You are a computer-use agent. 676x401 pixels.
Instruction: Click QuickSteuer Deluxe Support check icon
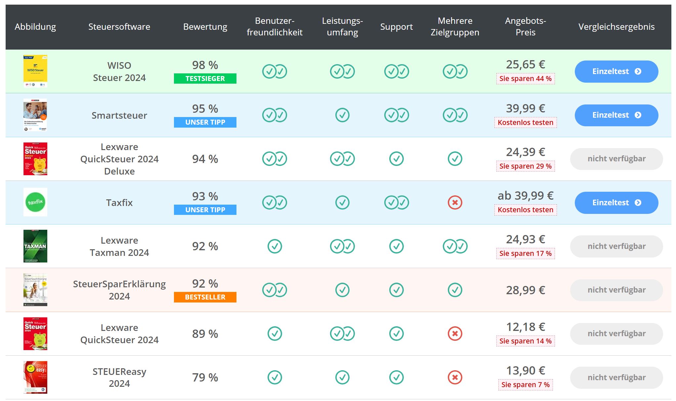pyautogui.click(x=397, y=159)
